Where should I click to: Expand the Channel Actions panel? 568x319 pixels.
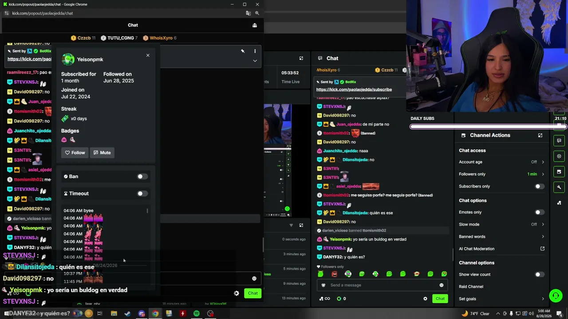(x=540, y=135)
